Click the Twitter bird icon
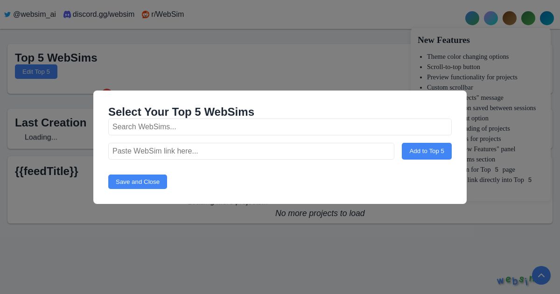The height and width of the screenshot is (294, 560). [7, 14]
